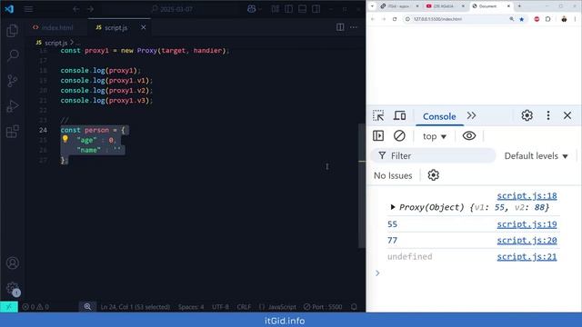Open the Run and Debug view
This screenshot has height=327, width=582.
coord(12,106)
